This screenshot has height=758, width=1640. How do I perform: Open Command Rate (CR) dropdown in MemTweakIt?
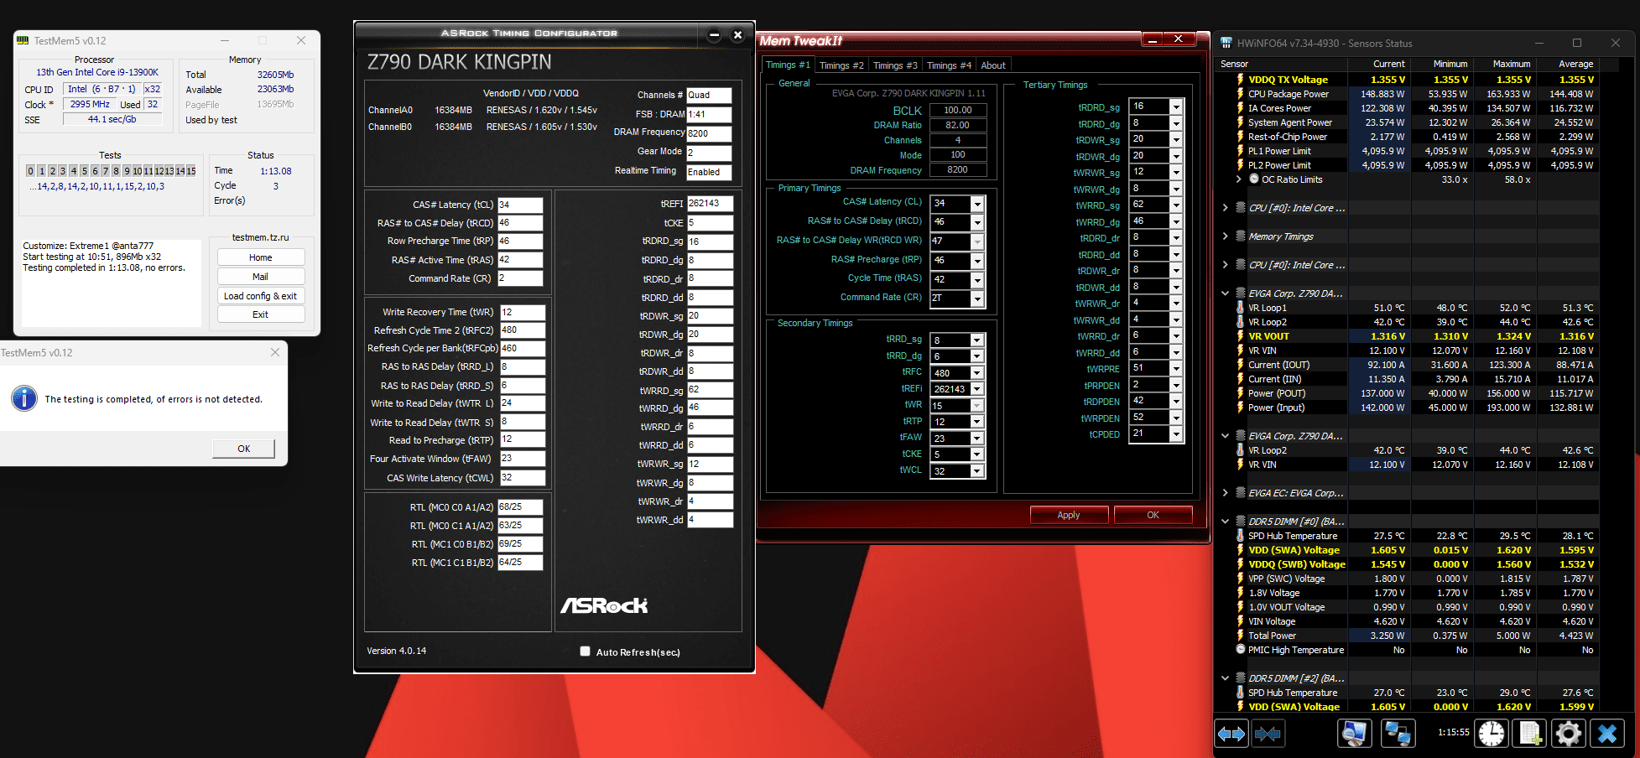point(977,299)
